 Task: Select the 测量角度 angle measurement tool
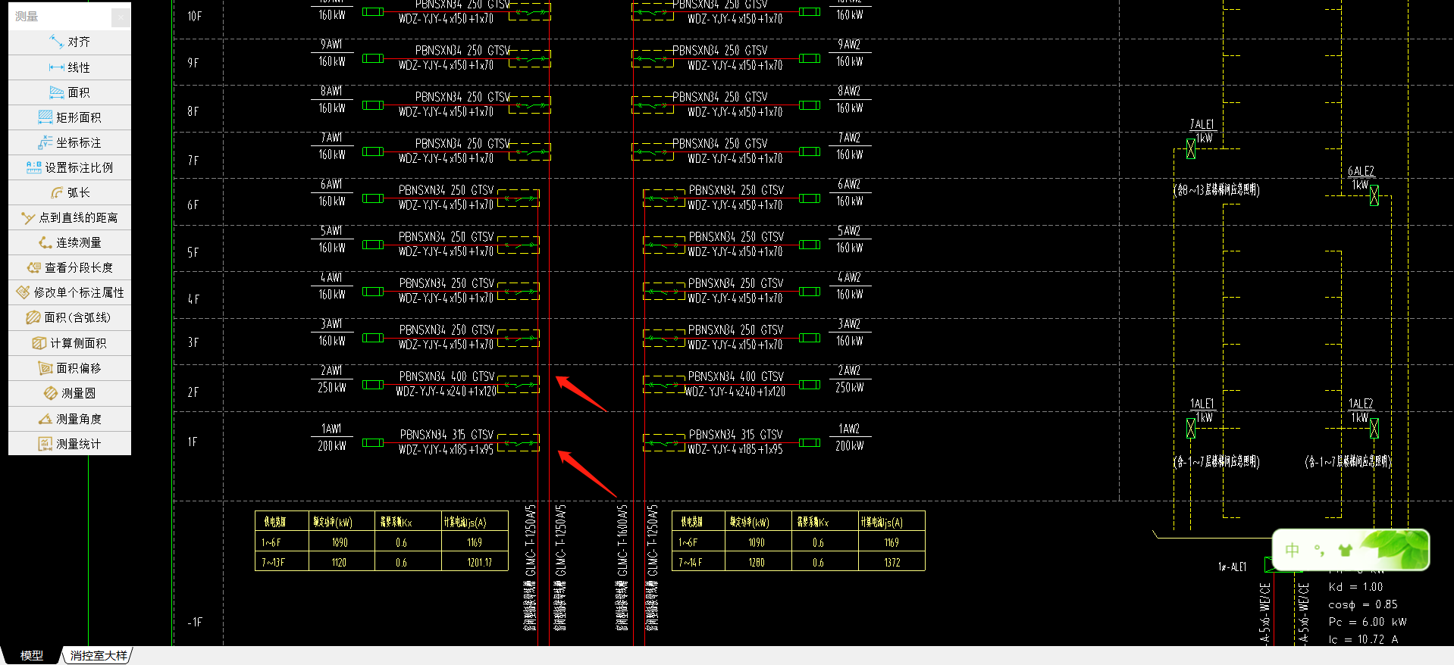[x=70, y=419]
